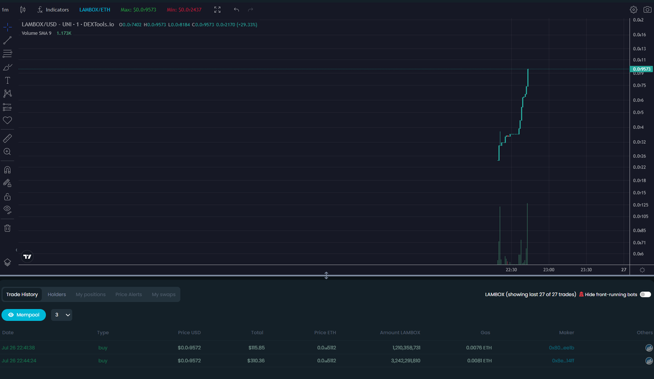Switch the pair to LAMBOX/ETH
The height and width of the screenshot is (379, 654).
pyautogui.click(x=95, y=10)
